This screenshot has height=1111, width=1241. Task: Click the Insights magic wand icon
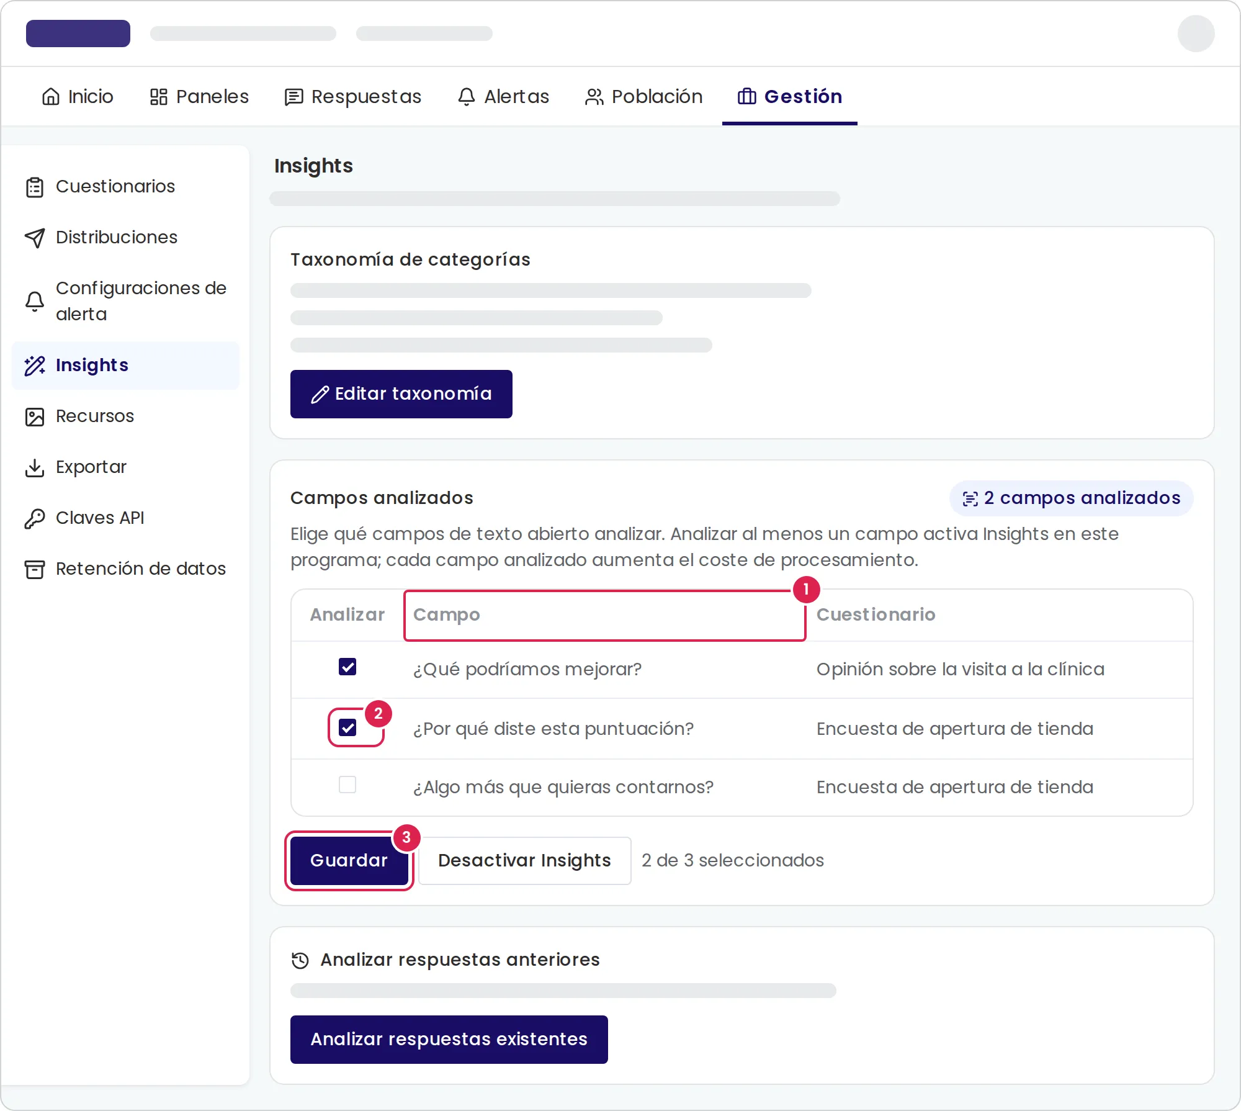click(x=35, y=366)
